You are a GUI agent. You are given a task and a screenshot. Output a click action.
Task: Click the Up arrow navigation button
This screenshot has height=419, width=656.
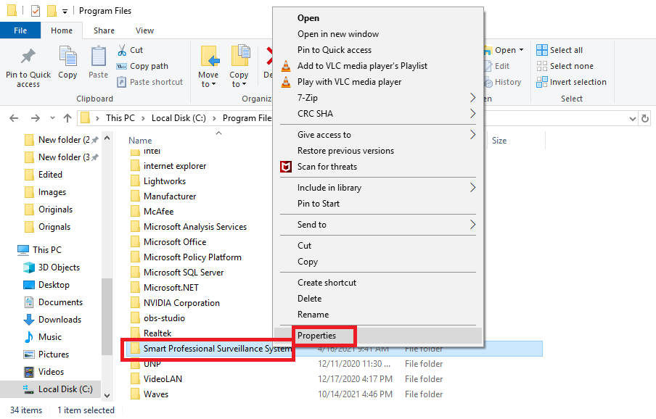point(67,118)
